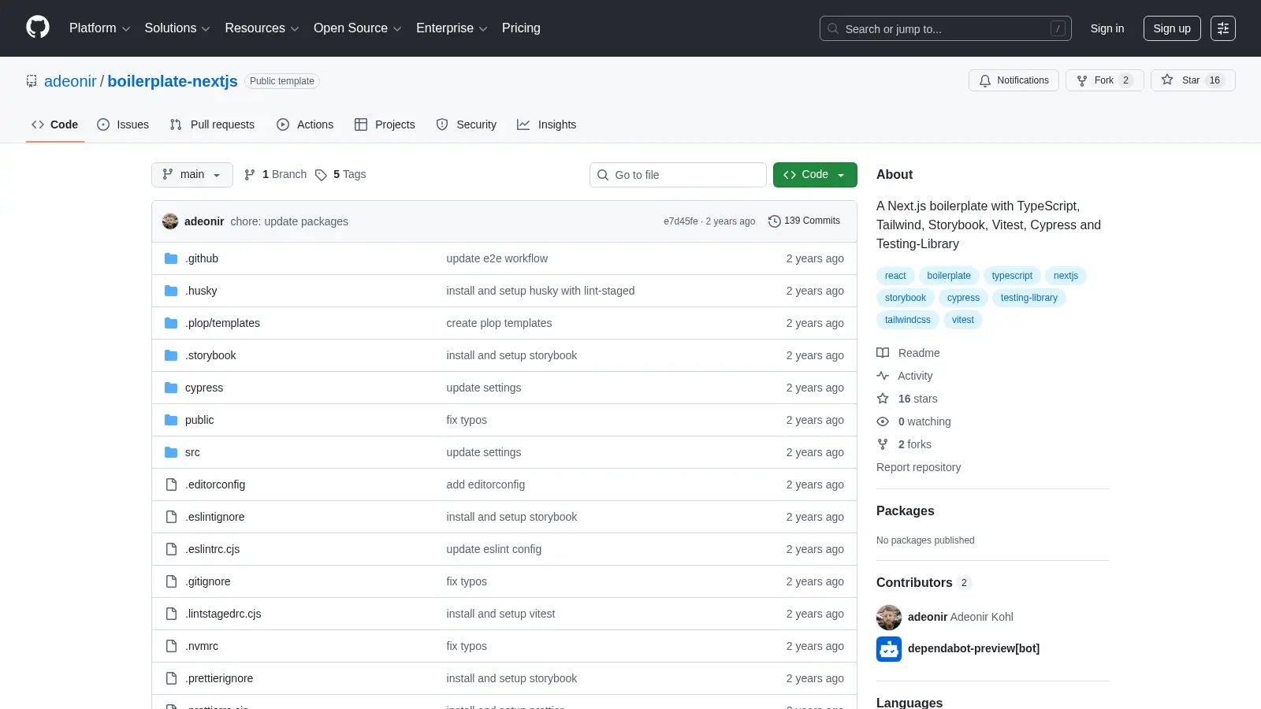
Task: Switch to the Projects tab
Action: coord(385,124)
